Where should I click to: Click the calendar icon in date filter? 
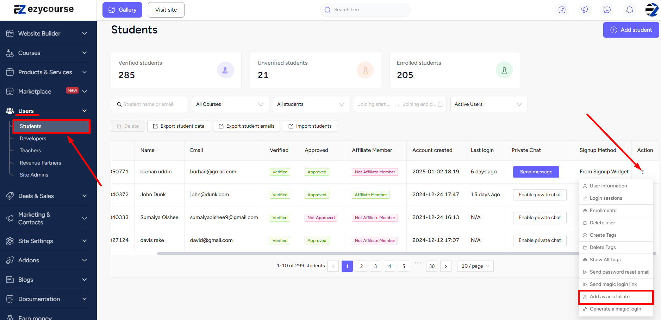pos(440,104)
